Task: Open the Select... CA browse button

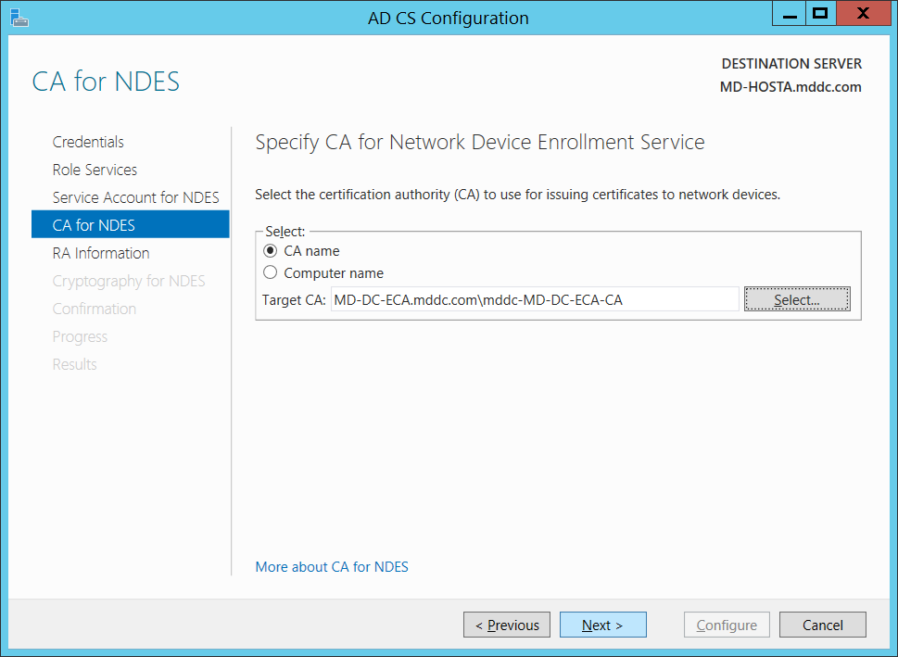Action: [797, 299]
